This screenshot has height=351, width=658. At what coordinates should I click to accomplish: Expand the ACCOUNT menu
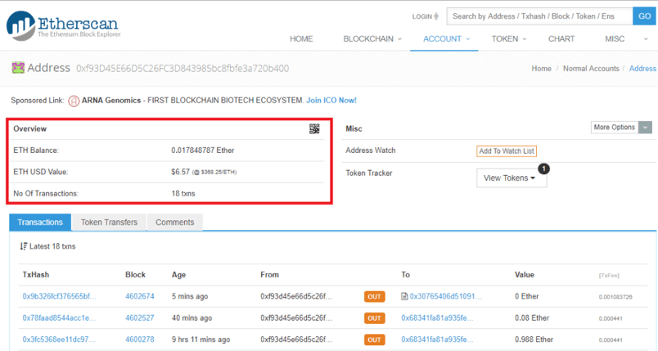446,38
